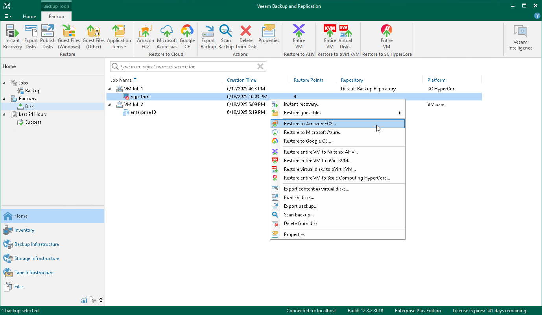Click the Scan Backup ribbon icon
The image size is (542, 315).
[226, 37]
